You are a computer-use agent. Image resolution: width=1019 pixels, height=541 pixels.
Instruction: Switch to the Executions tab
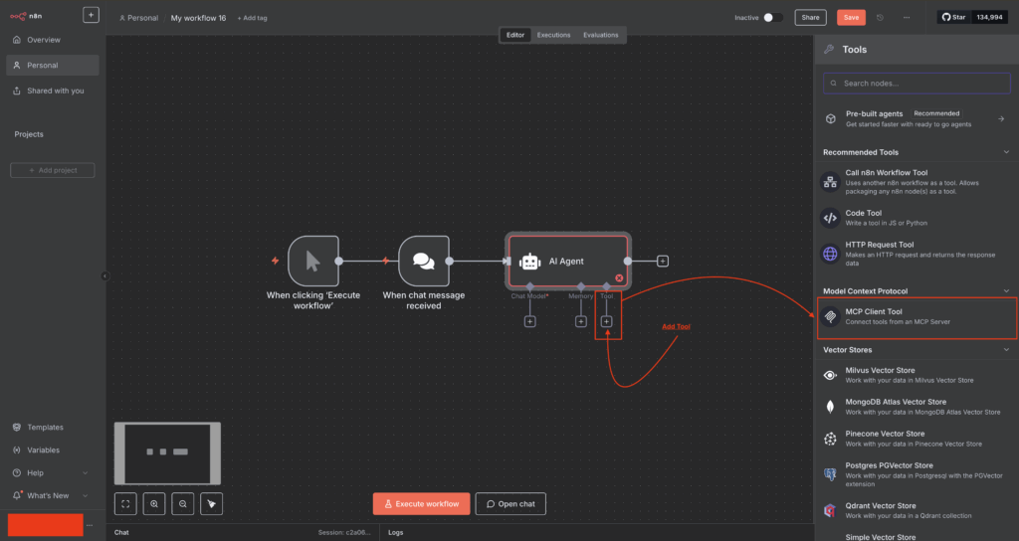coord(554,35)
